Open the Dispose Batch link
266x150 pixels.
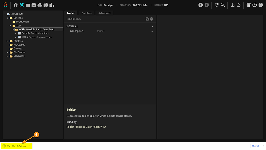click(84, 127)
